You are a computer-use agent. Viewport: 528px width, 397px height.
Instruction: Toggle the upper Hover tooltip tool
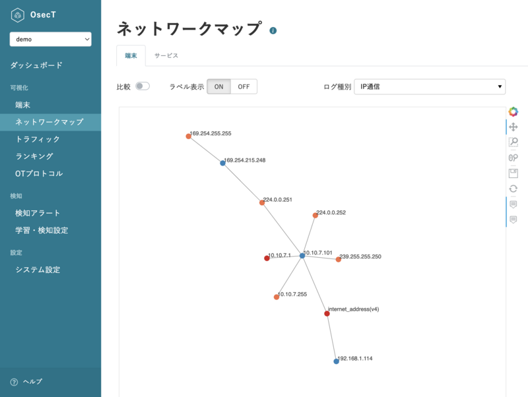point(513,204)
